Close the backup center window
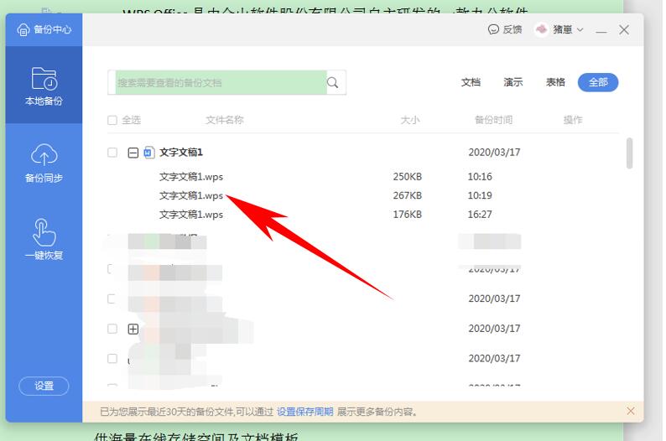Viewport: 666px width, 441px height. pos(624,29)
